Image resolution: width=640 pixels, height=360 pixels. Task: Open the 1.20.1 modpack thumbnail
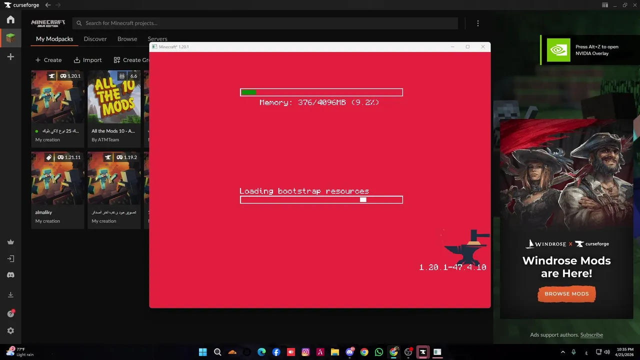pos(57,96)
